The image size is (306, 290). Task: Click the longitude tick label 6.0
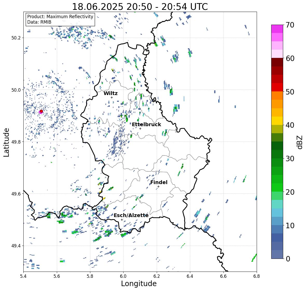123,276
